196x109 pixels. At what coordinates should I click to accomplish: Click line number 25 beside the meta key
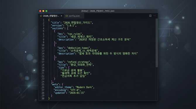tap(43, 84)
